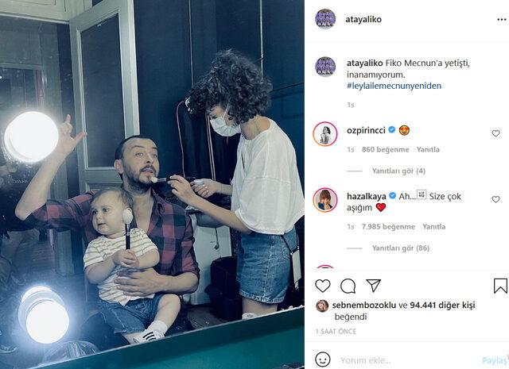
Task: Open the comment bubble icon
Action: (348, 286)
